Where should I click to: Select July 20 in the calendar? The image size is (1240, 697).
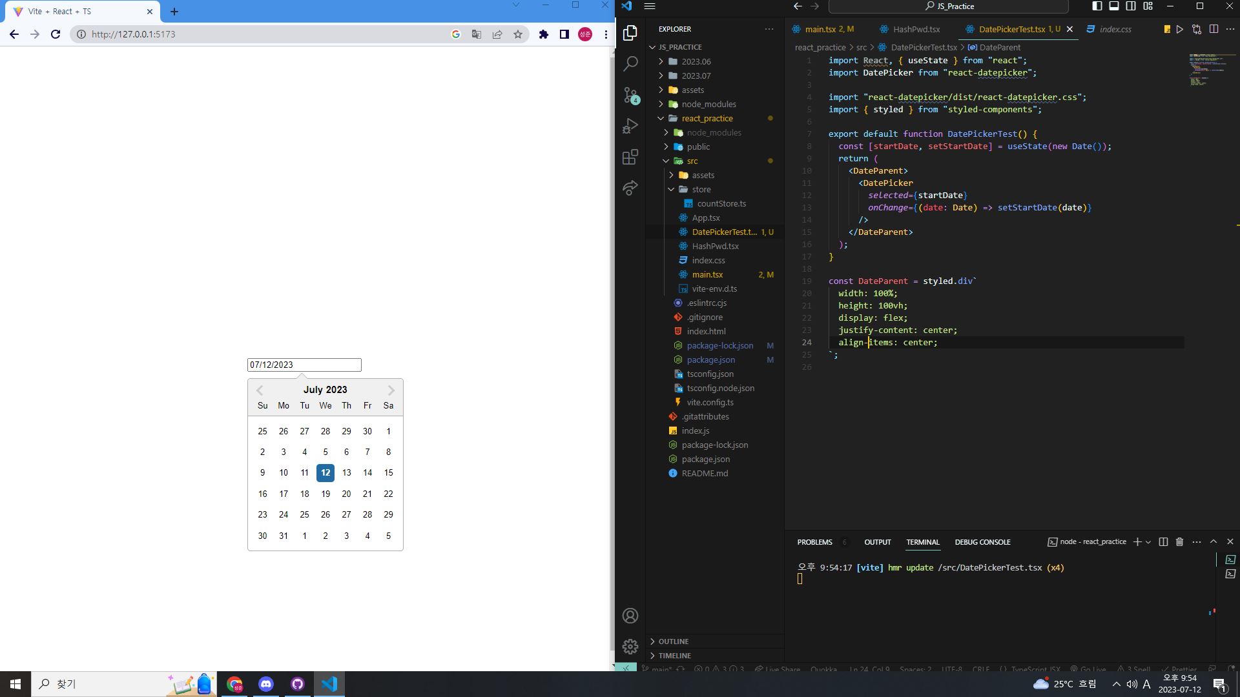coord(346,494)
